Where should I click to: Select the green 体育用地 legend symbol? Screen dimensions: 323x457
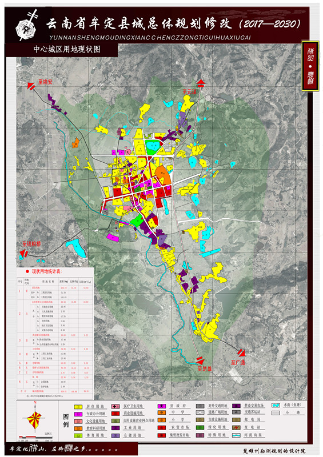coord(78,435)
